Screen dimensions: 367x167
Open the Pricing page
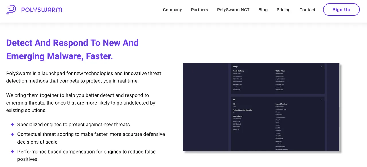[284, 10]
